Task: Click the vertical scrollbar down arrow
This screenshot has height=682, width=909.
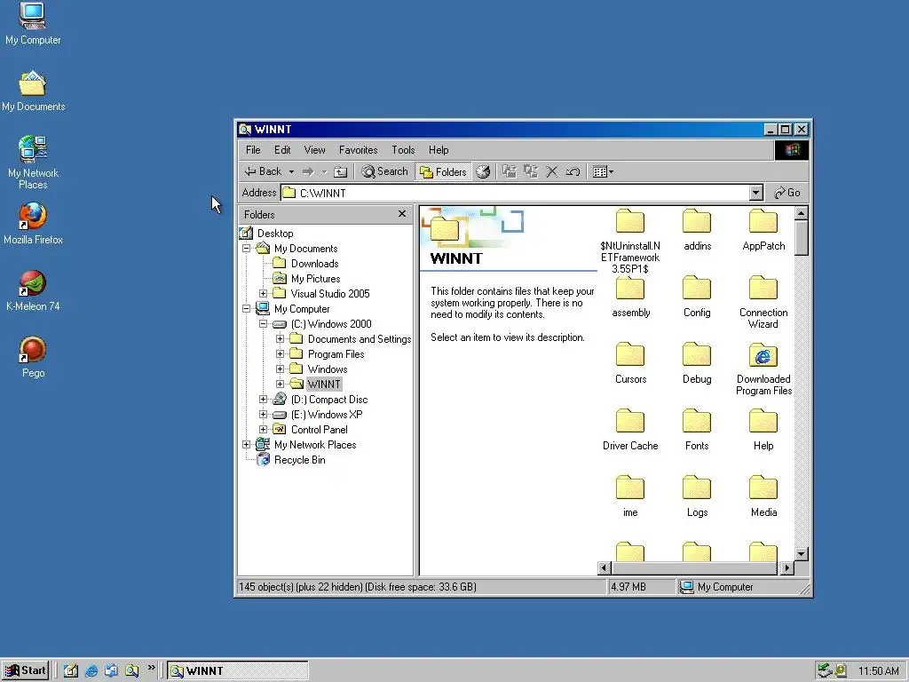Action: (x=802, y=554)
